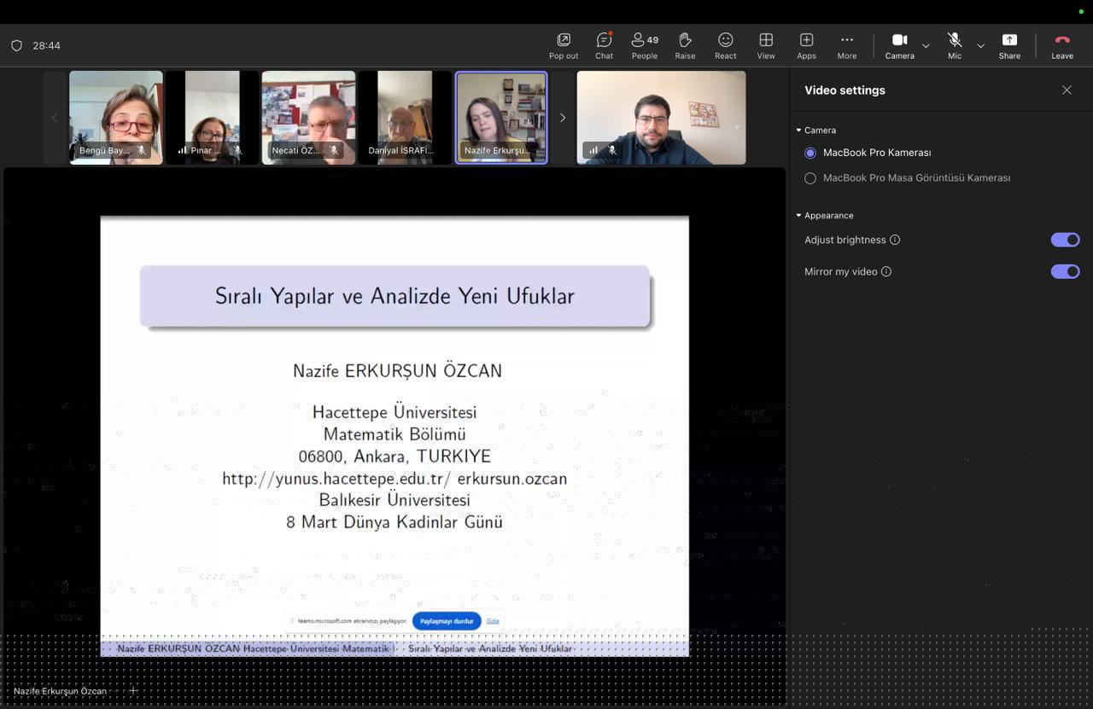The image size is (1093, 709).
Task: Raise your hand in the meeting
Action: click(x=685, y=40)
